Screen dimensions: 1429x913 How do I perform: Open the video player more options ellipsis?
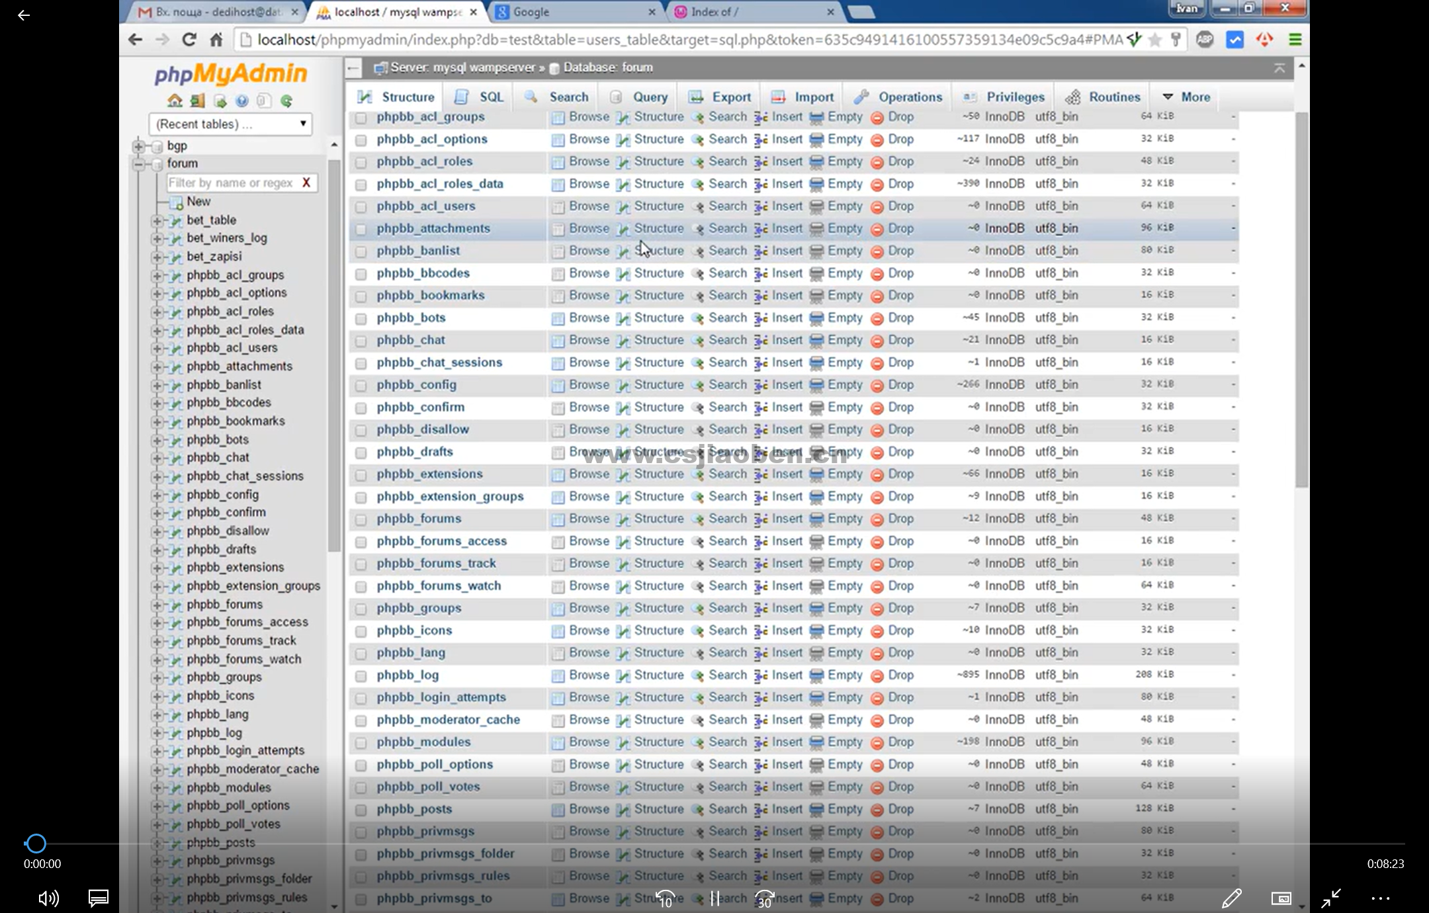(x=1381, y=898)
